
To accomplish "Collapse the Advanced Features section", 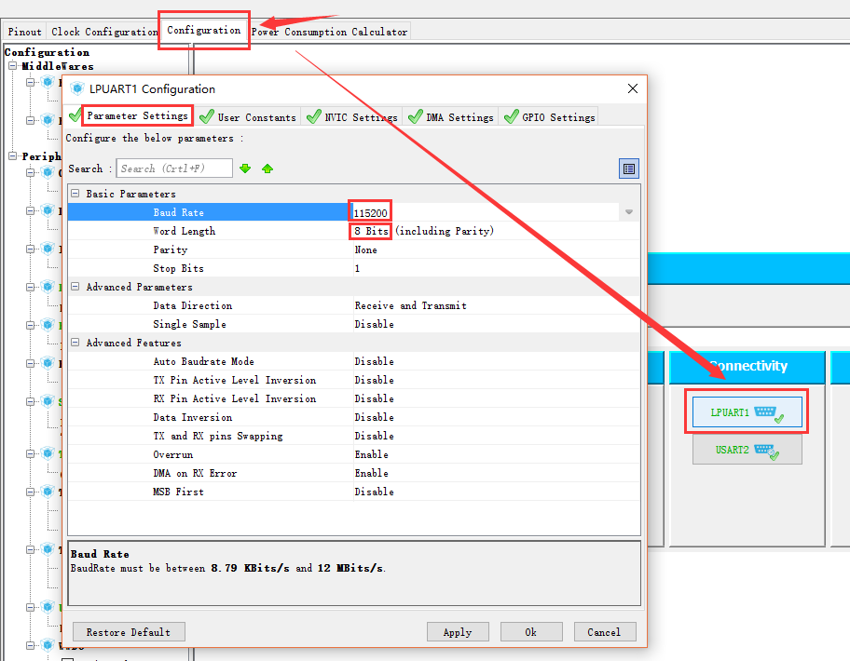I will pos(74,343).
